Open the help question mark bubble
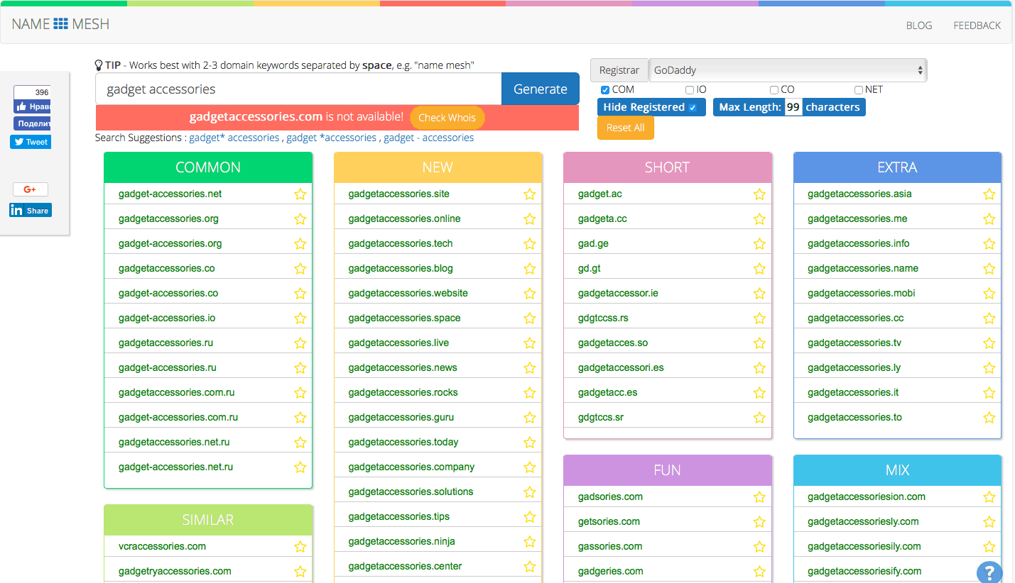 click(989, 572)
